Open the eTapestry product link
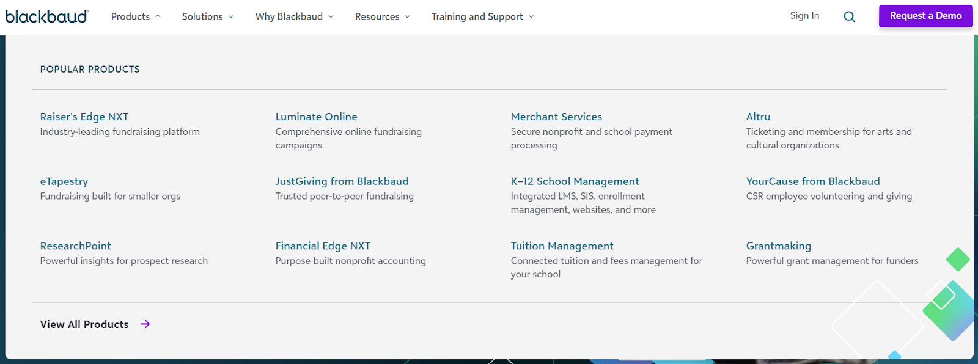This screenshot has width=978, height=364. [64, 181]
